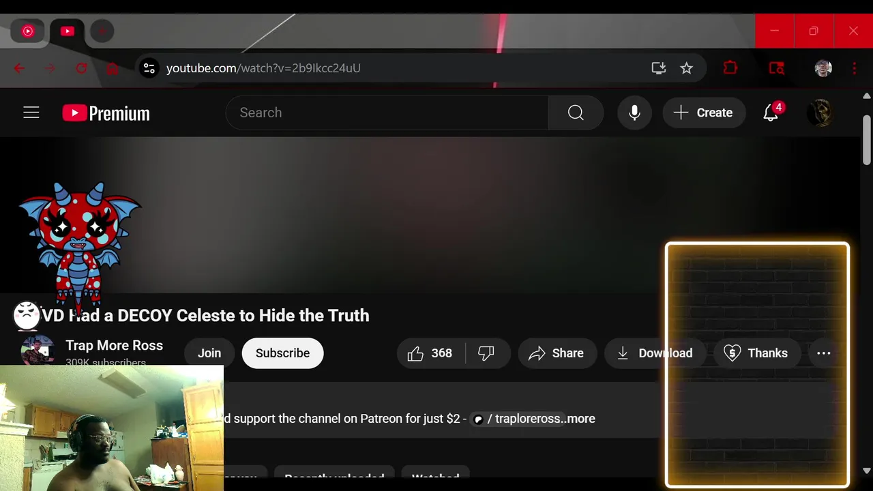Expand description with ...more

pos(580,419)
